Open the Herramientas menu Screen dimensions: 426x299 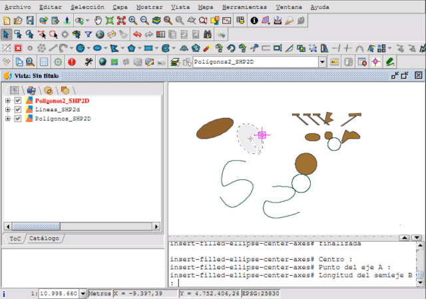pyautogui.click(x=244, y=6)
